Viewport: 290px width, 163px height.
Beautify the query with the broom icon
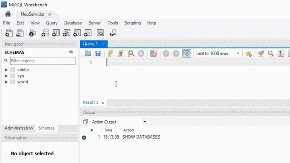(x=261, y=53)
